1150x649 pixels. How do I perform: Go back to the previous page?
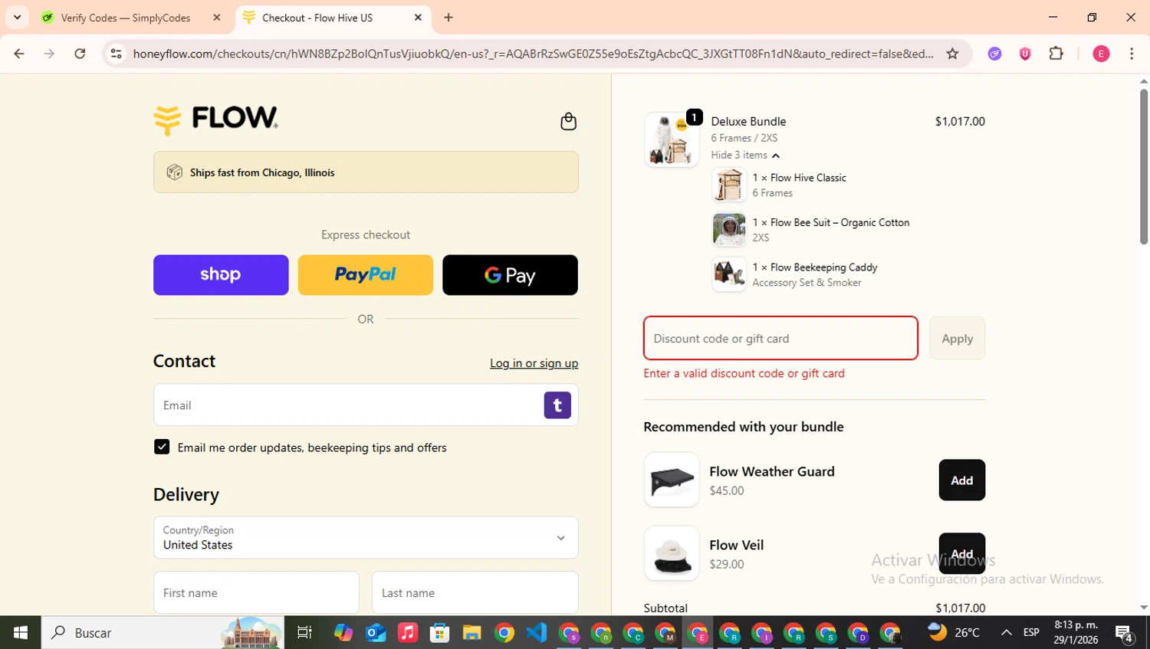pyautogui.click(x=19, y=54)
